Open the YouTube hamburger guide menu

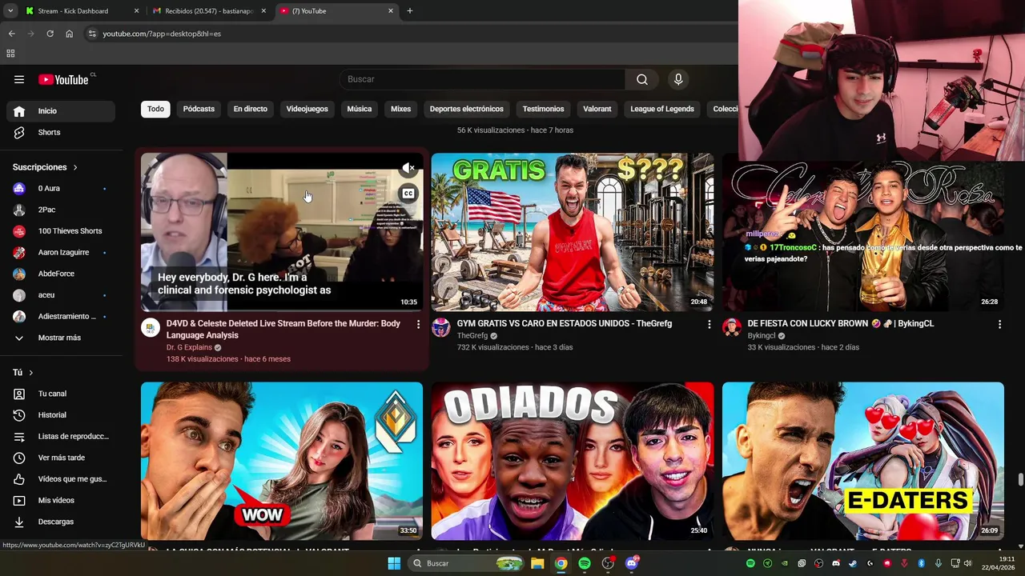(19, 79)
